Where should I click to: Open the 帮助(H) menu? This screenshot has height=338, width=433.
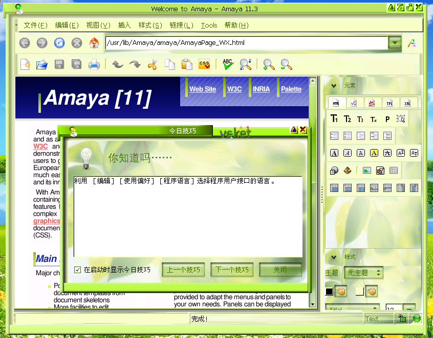click(x=236, y=26)
